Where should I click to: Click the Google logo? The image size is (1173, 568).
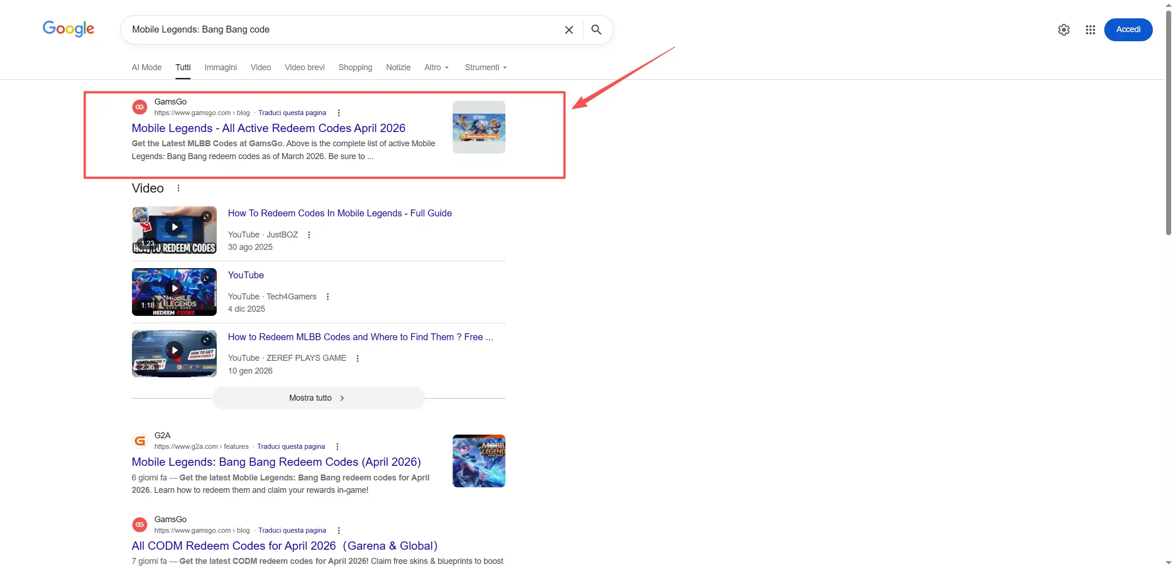pyautogui.click(x=68, y=29)
